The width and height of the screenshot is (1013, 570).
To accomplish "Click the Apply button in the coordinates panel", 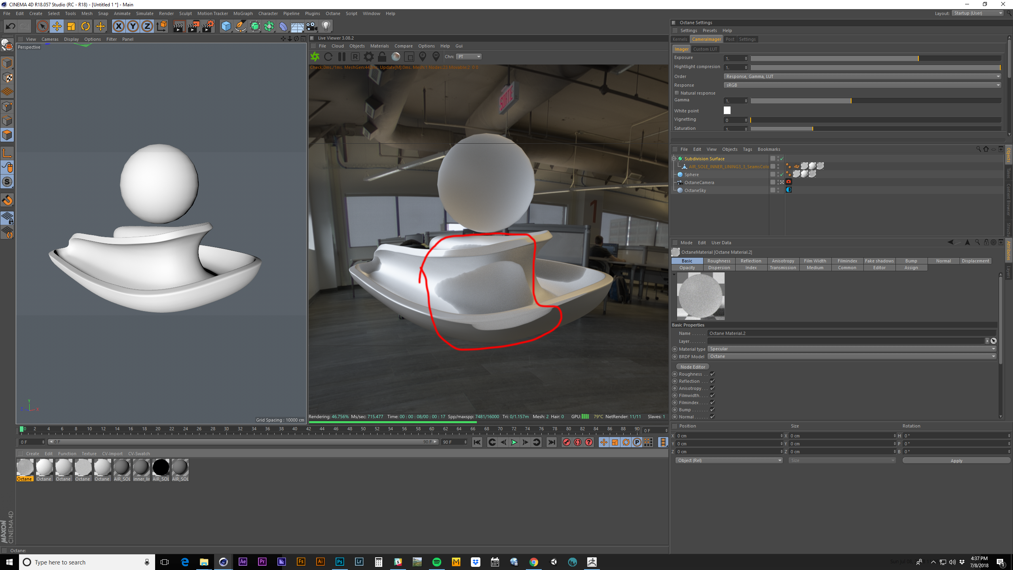I will click(x=956, y=460).
